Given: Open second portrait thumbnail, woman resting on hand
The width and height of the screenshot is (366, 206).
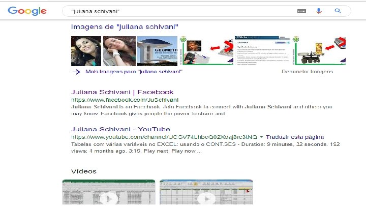Looking at the screenshot, I should [x=119, y=51].
